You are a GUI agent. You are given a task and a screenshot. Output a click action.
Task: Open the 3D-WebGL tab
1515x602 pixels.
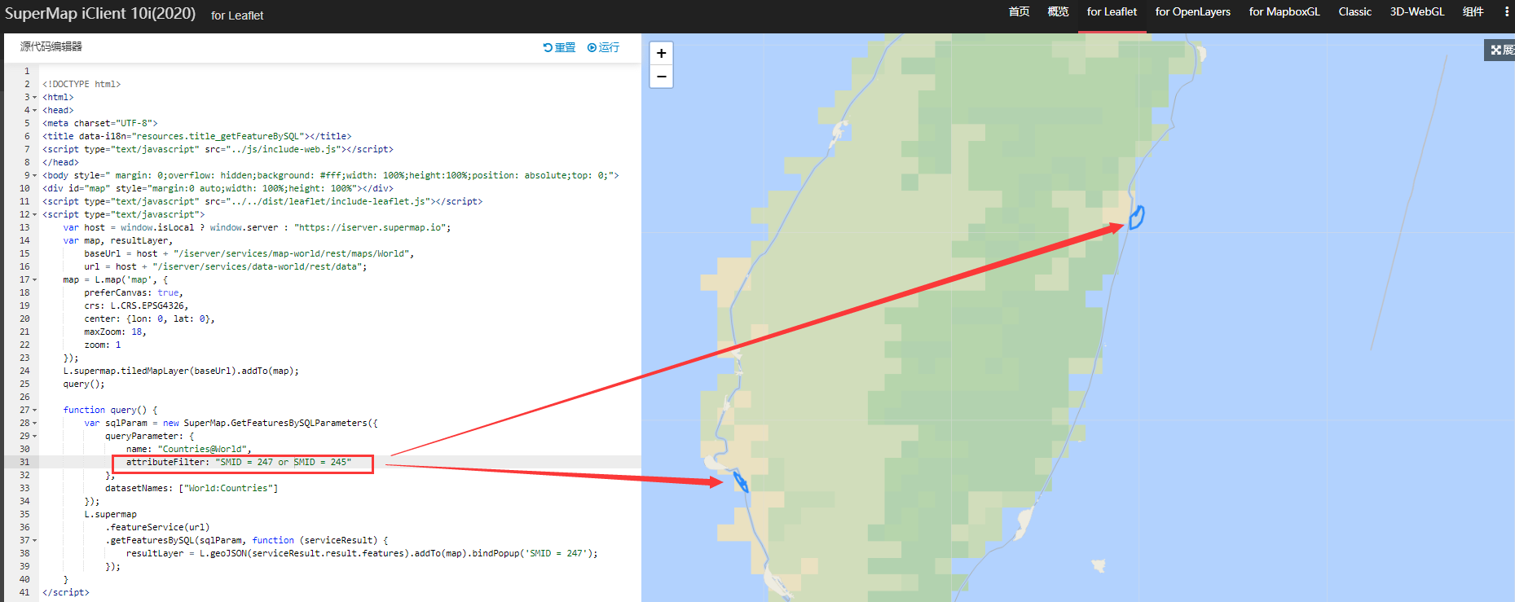(1416, 11)
